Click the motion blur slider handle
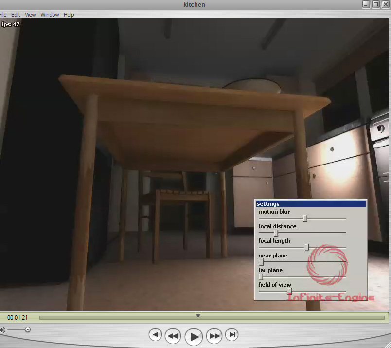Image resolution: width=391 pixels, height=348 pixels. (x=305, y=219)
